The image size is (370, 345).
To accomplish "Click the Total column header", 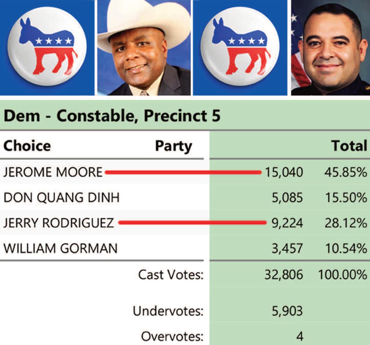I will 349,146.
